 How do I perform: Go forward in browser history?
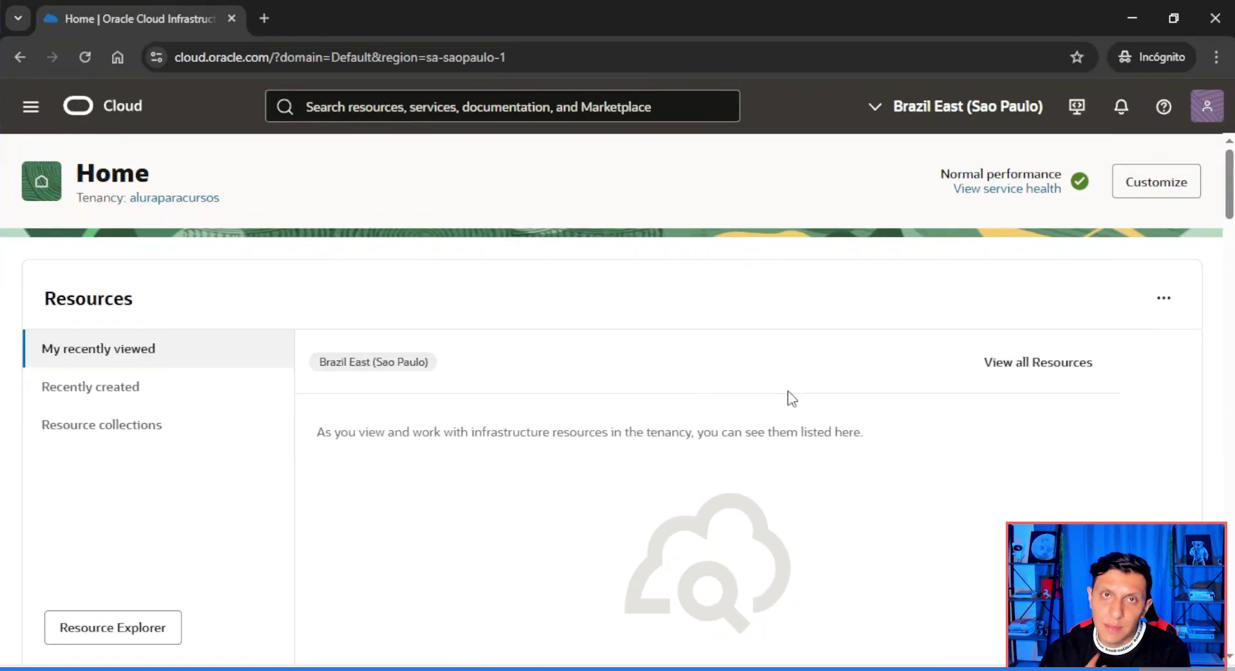(52, 57)
